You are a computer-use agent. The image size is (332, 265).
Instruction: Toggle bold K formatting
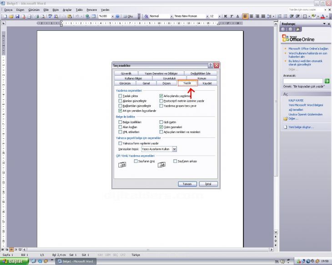[226, 16]
